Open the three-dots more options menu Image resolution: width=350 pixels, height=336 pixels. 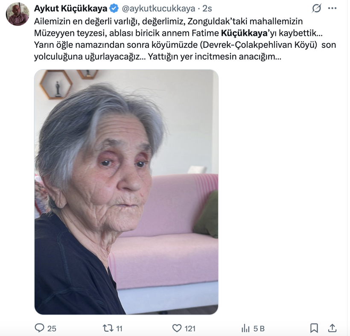332,9
